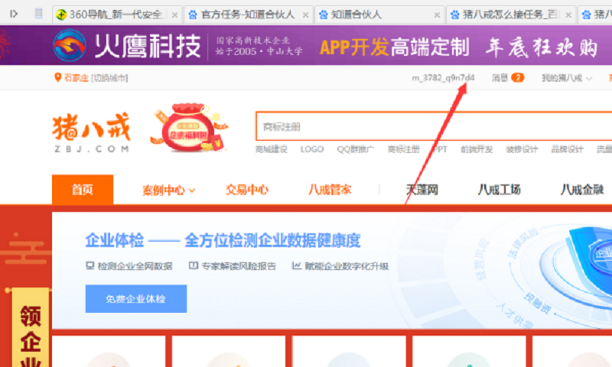612x367 pixels.
Task: Click the LOGO hot keyword link
Action: click(x=312, y=149)
